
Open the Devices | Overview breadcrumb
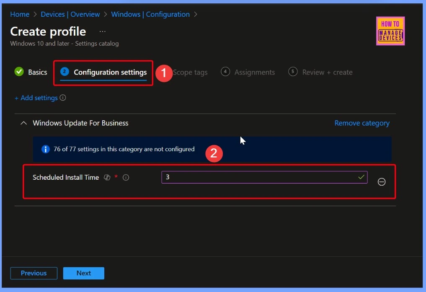70,14
